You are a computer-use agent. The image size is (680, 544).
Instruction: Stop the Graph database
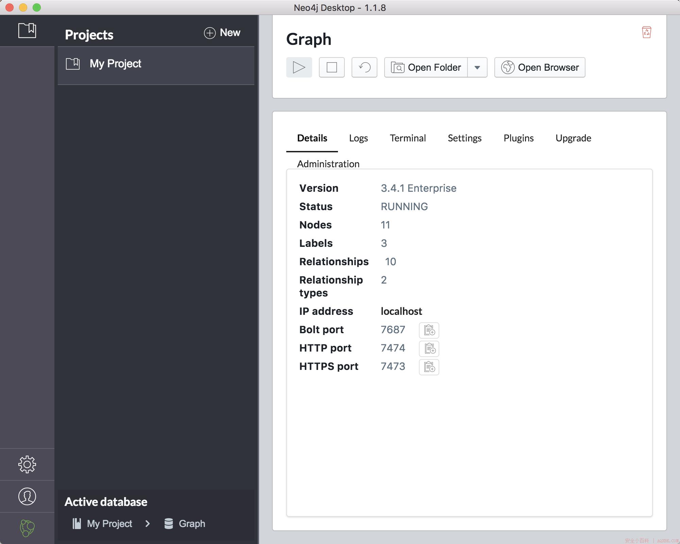pos(332,67)
